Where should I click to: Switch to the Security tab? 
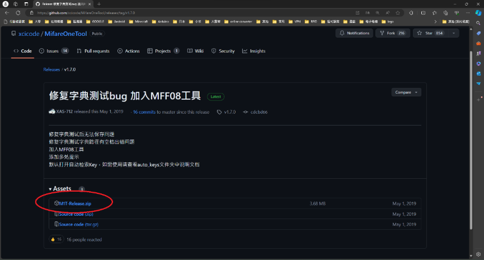[x=223, y=51]
